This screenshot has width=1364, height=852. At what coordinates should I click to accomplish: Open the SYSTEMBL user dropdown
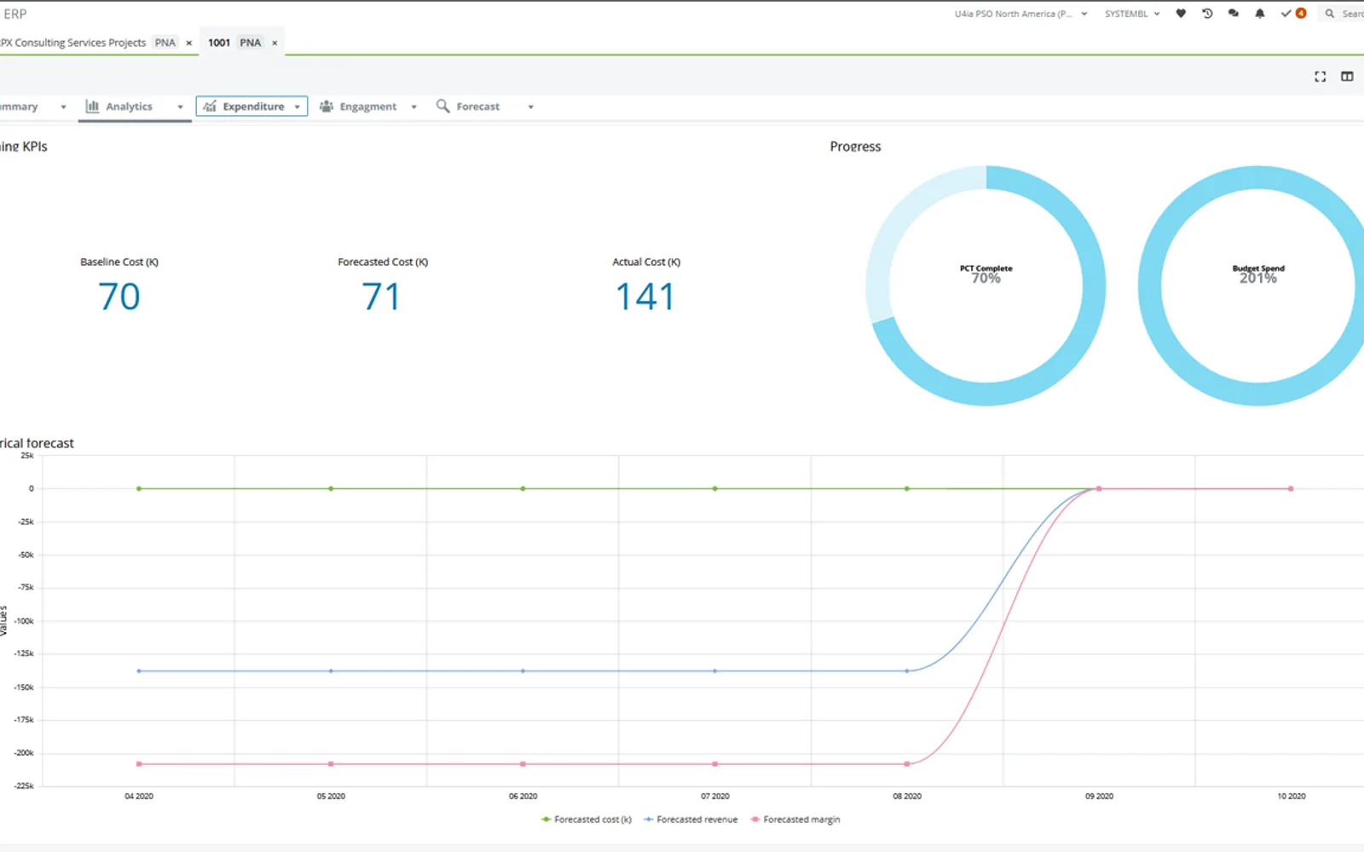[1133, 14]
